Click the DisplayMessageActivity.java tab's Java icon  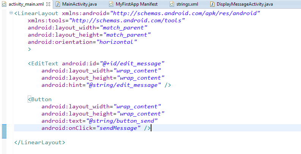212,4
